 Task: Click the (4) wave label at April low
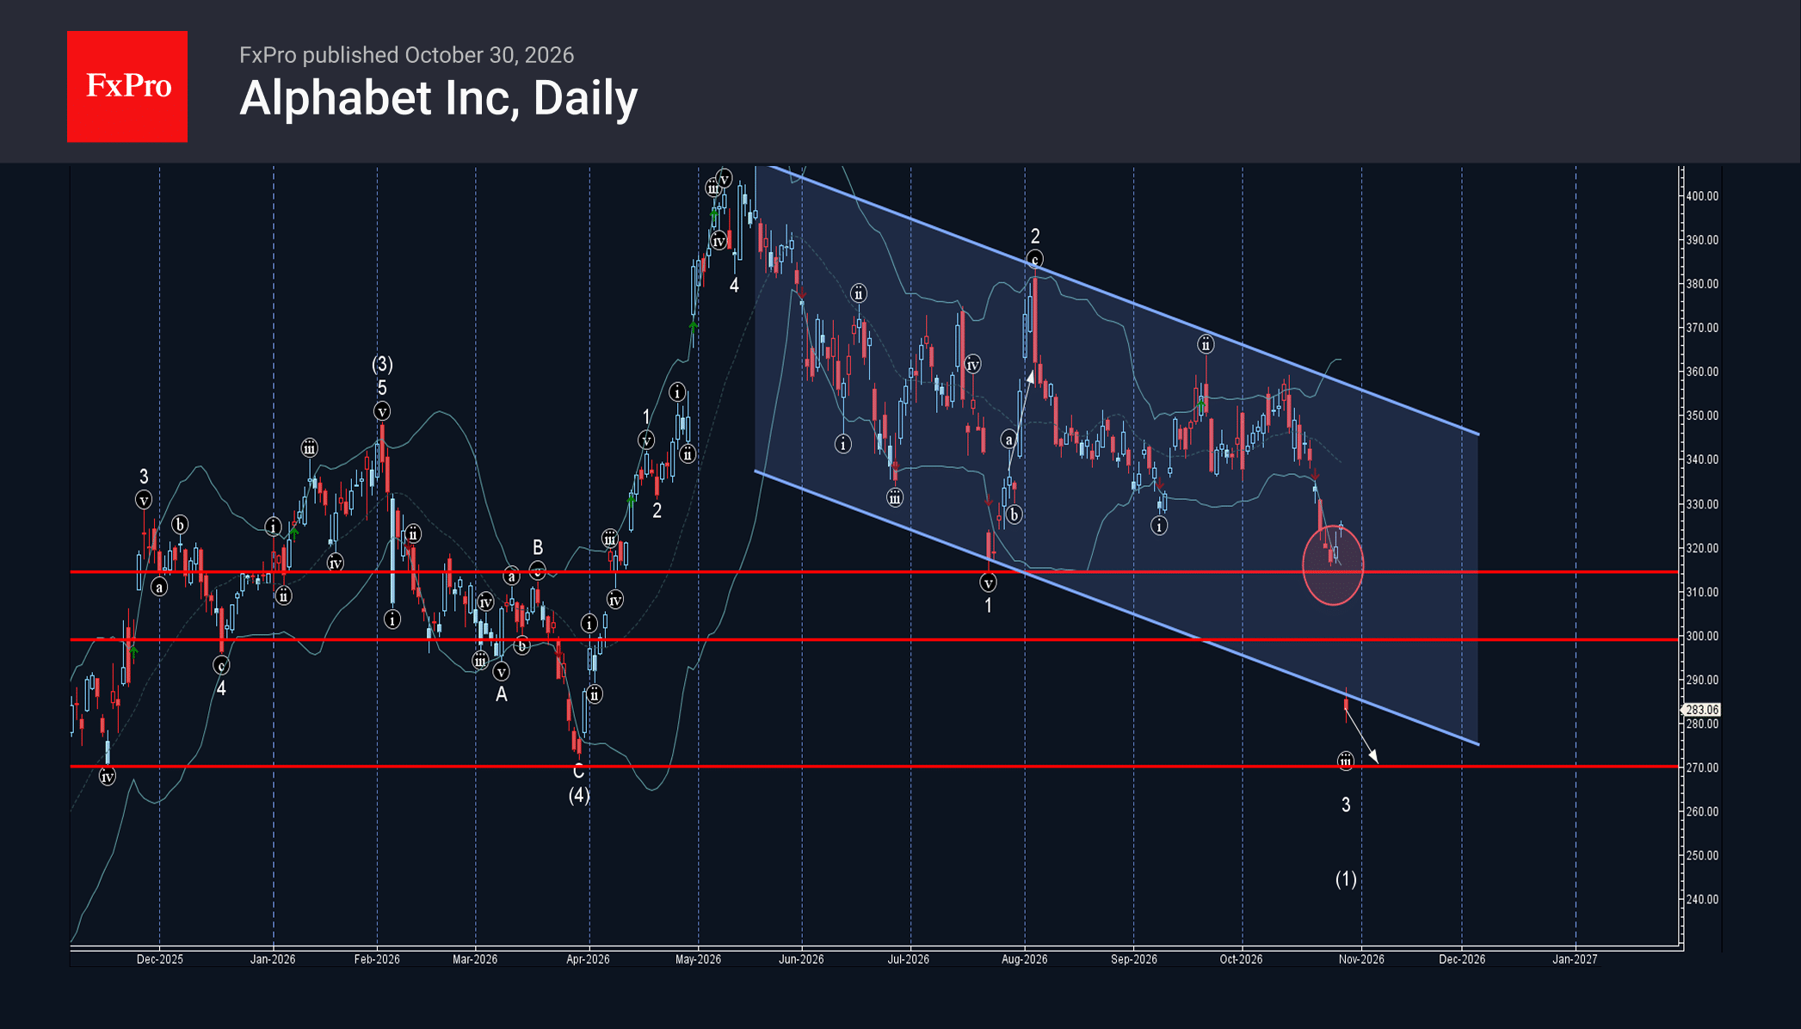[x=579, y=795]
